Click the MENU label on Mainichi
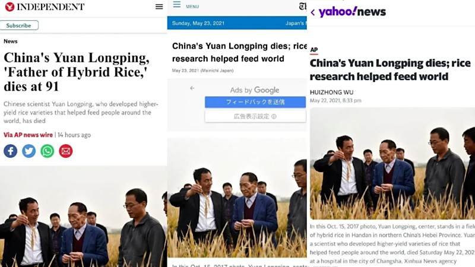This screenshot has height=267, width=475. click(192, 7)
